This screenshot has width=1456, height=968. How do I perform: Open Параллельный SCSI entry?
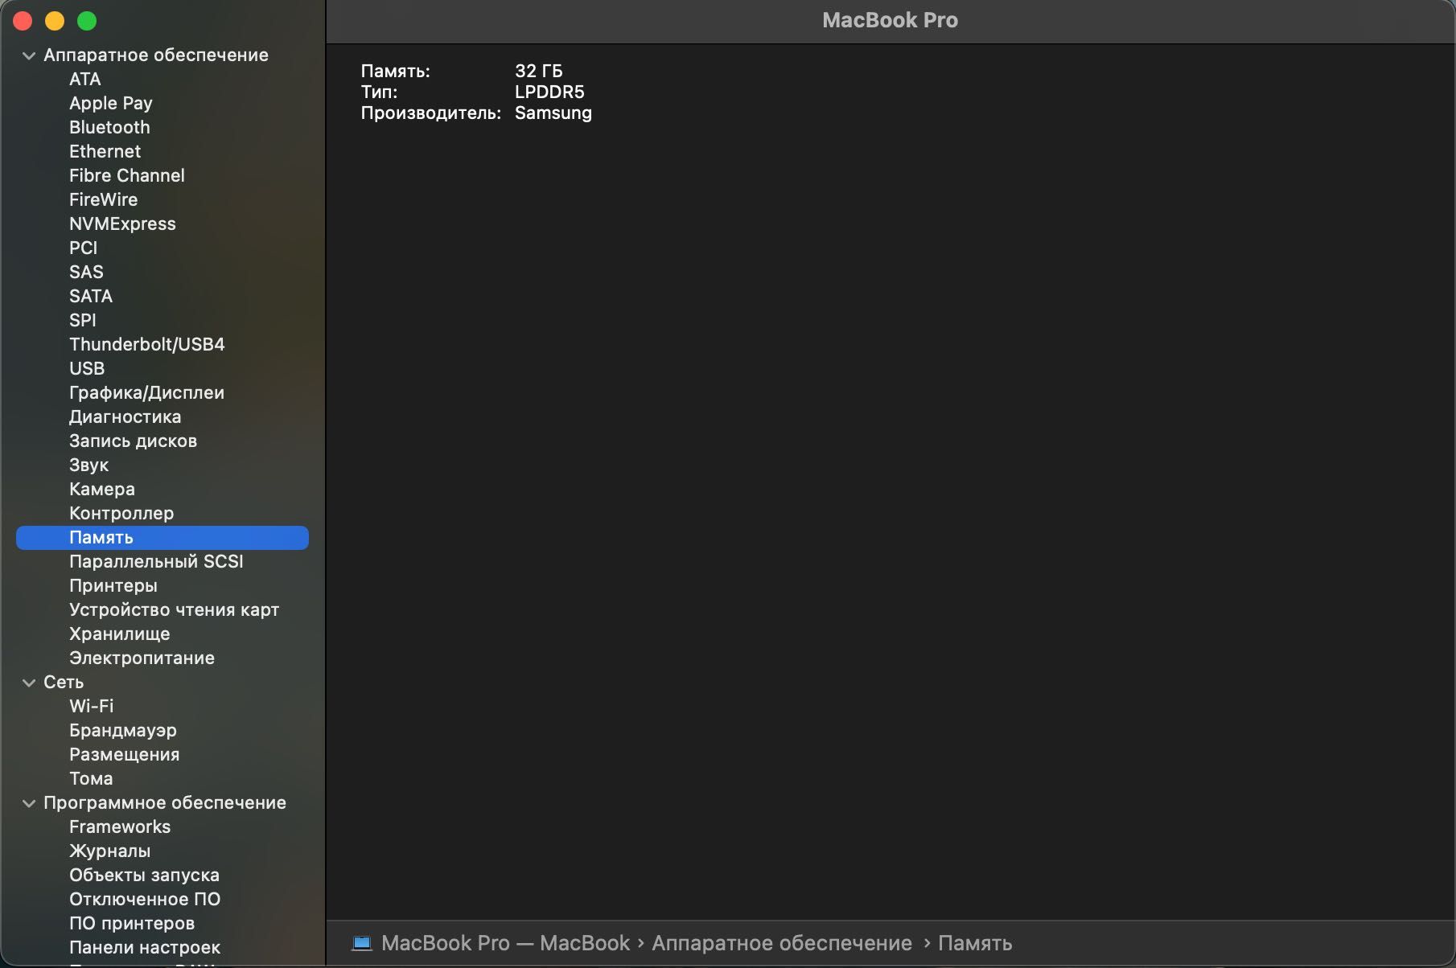156,561
